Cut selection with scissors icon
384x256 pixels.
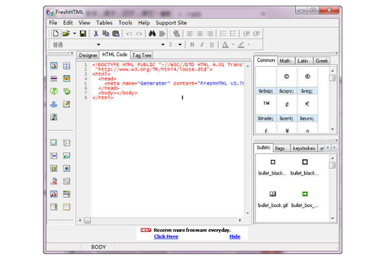click(96, 34)
